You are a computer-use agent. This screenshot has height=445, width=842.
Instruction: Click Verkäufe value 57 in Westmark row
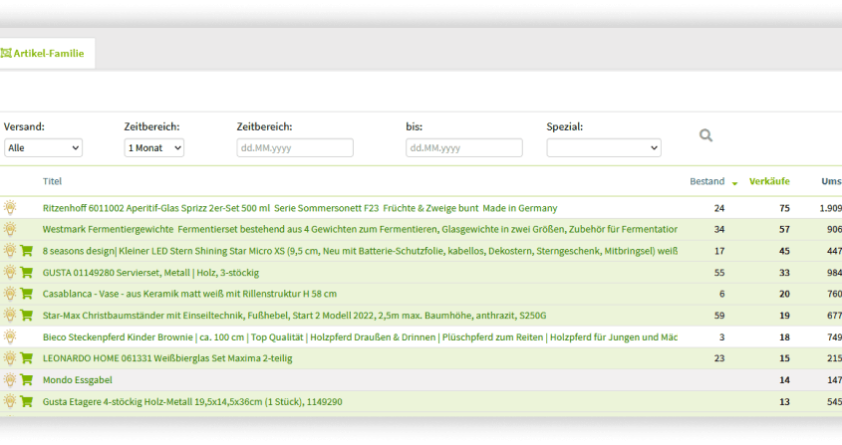pos(784,229)
